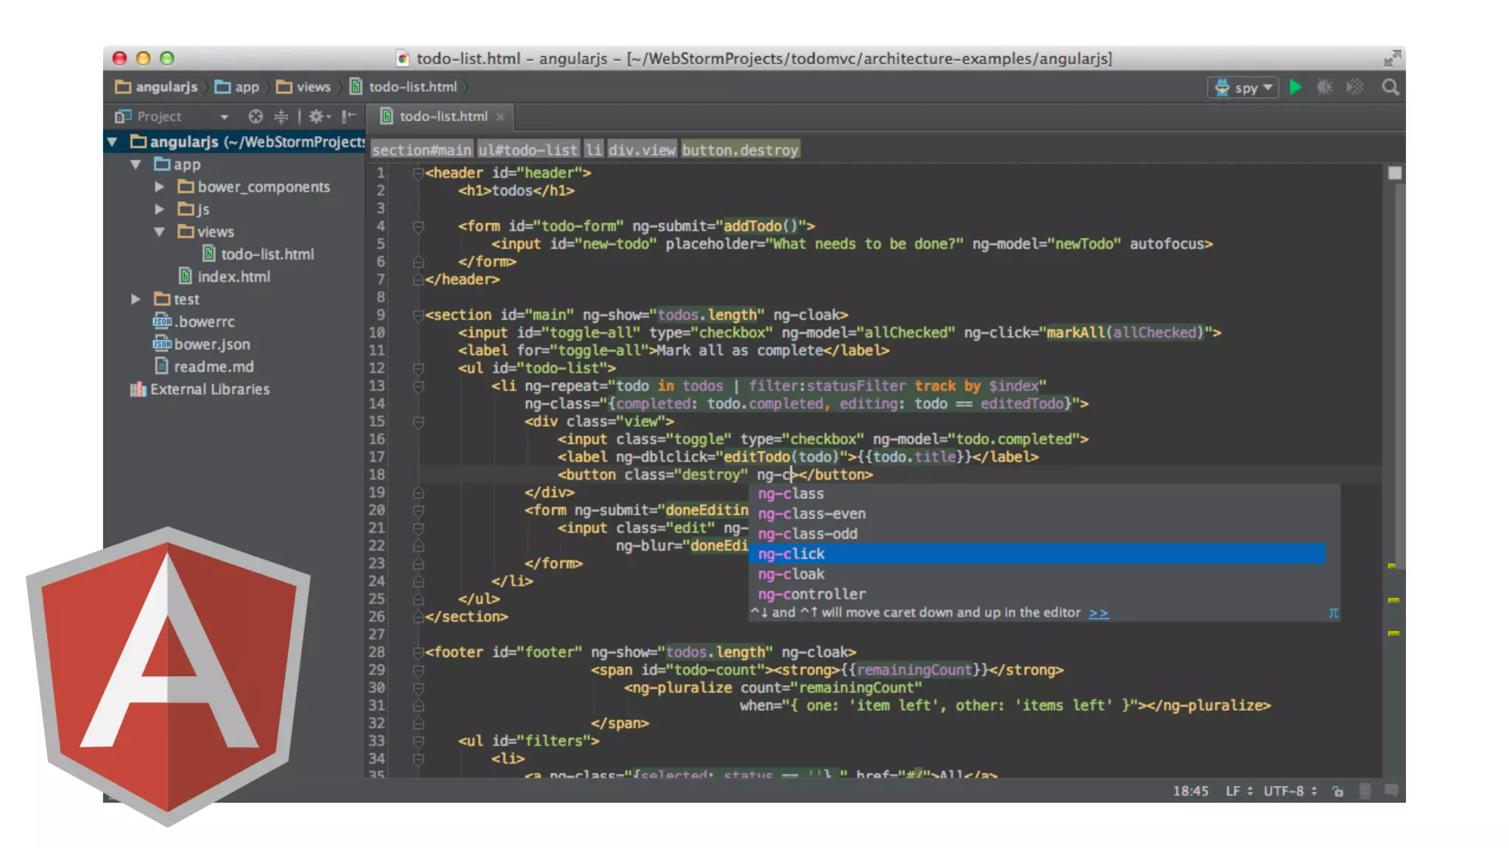Image resolution: width=1509 pixels, height=848 pixels.
Task: Expand the bower_components folder
Action: [x=159, y=187]
